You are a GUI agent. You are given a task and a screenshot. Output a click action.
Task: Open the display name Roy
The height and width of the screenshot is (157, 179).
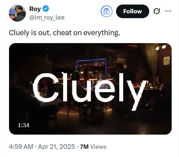point(35,9)
